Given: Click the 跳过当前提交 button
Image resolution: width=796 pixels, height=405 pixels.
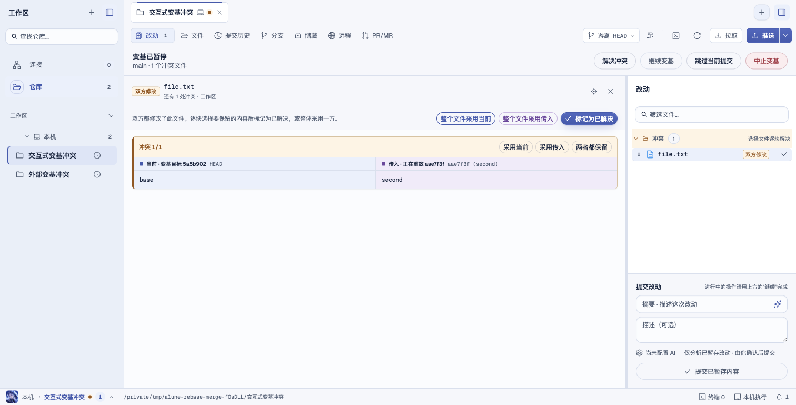Looking at the screenshot, I should click(x=713, y=61).
